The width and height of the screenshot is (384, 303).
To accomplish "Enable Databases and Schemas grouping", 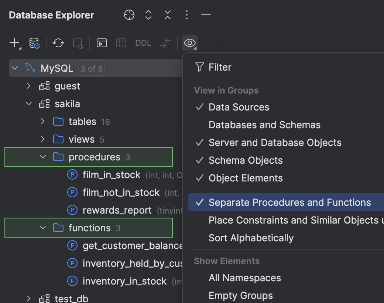I will (264, 125).
